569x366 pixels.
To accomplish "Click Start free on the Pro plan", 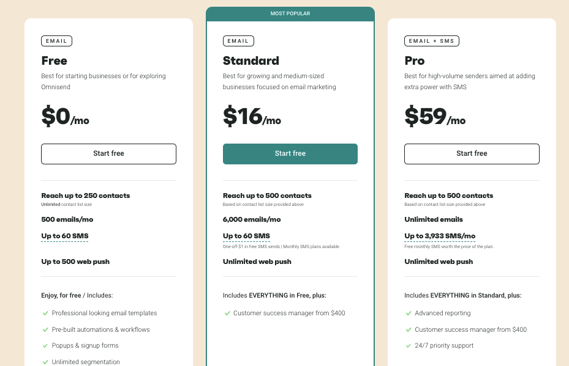I will click(x=472, y=153).
